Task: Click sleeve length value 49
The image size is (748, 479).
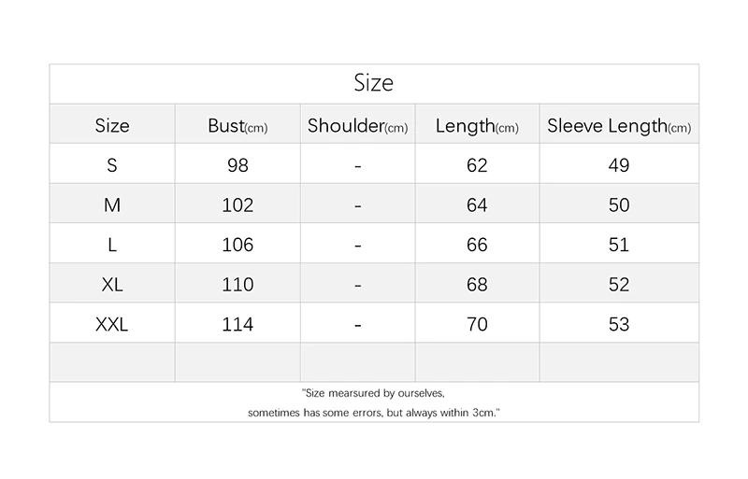Action: click(619, 165)
